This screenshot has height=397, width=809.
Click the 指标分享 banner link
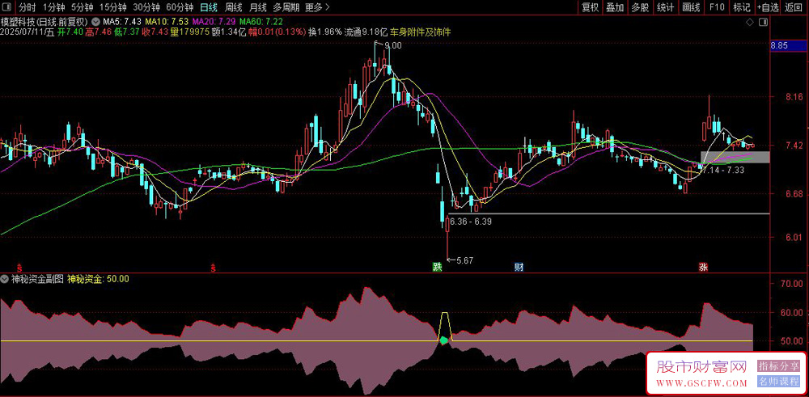click(x=778, y=366)
